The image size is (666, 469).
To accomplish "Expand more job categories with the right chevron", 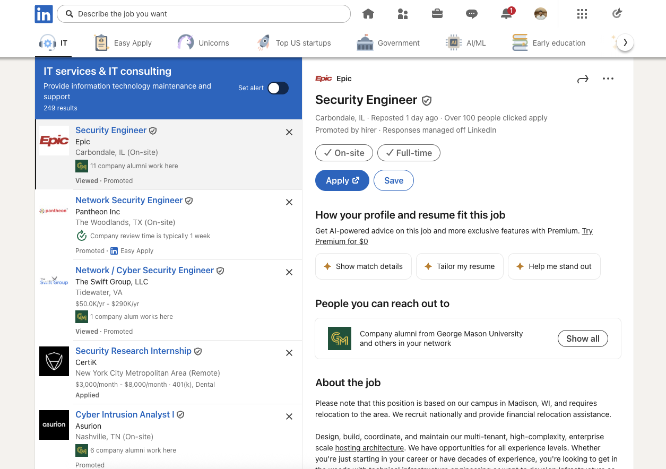I will tap(625, 42).
